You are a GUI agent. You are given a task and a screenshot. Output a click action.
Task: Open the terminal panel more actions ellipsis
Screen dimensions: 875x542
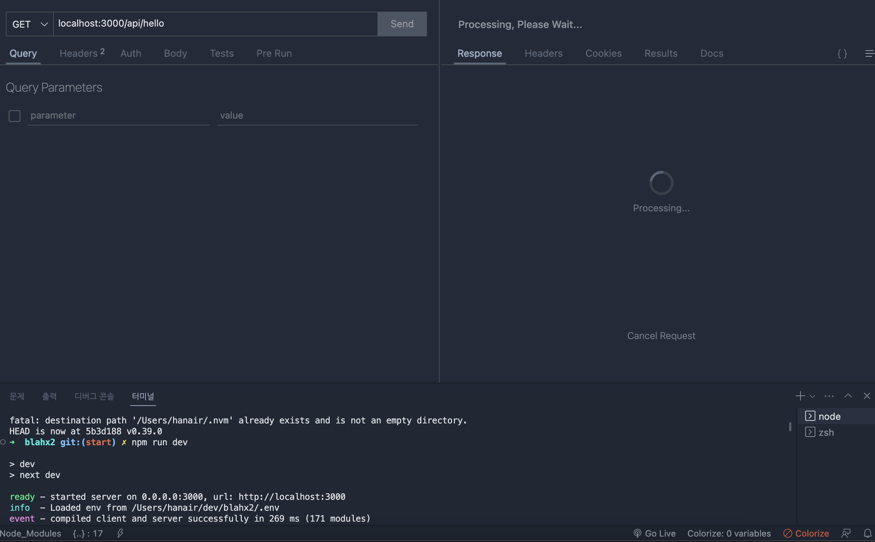pyautogui.click(x=829, y=396)
